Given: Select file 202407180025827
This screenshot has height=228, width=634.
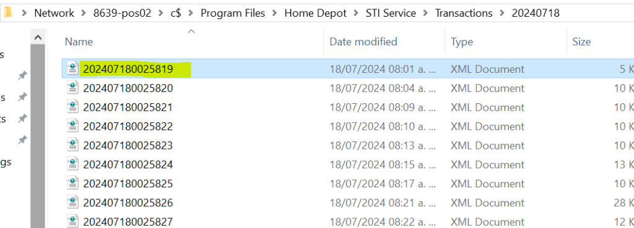Looking at the screenshot, I should coord(128,222).
